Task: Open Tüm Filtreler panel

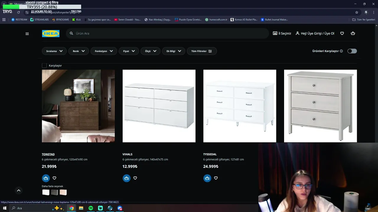Action: coord(202,51)
